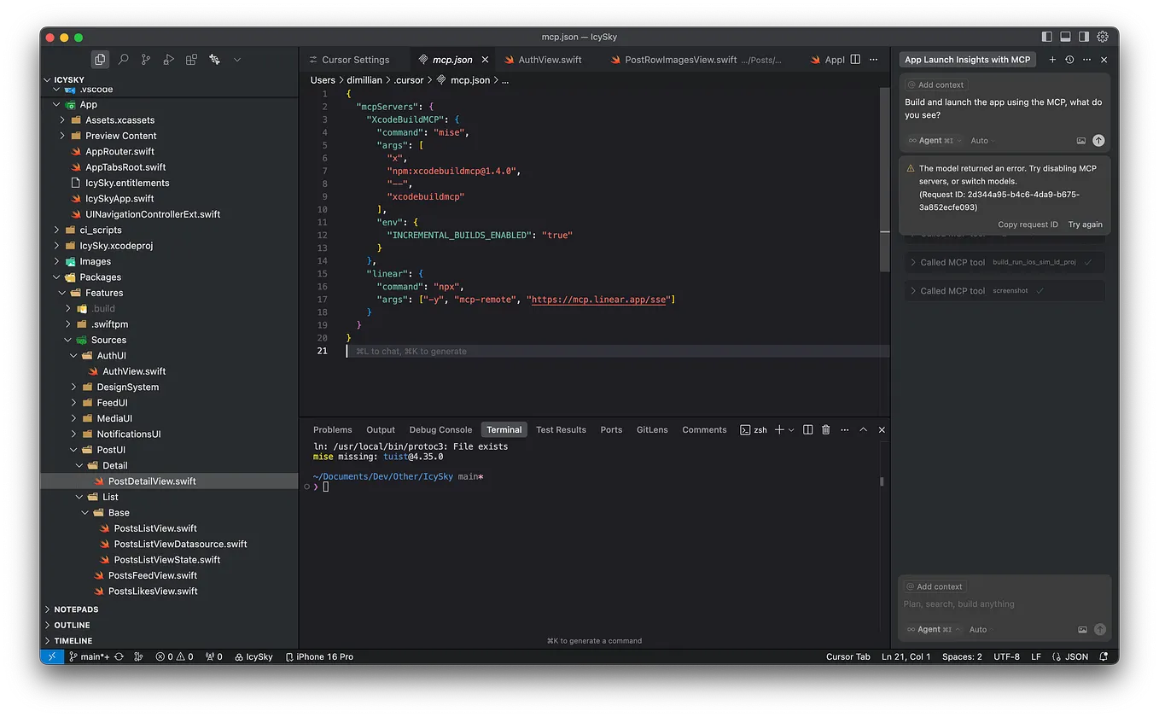
Task: Split the terminal pane
Action: tap(807, 429)
